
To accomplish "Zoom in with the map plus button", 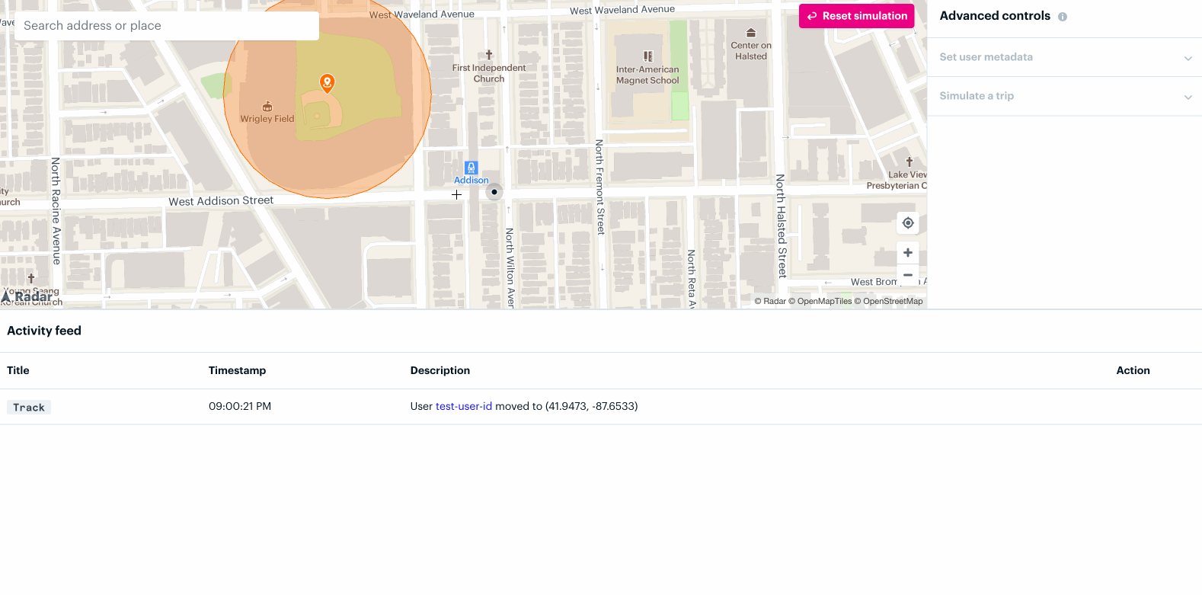I will [x=908, y=253].
